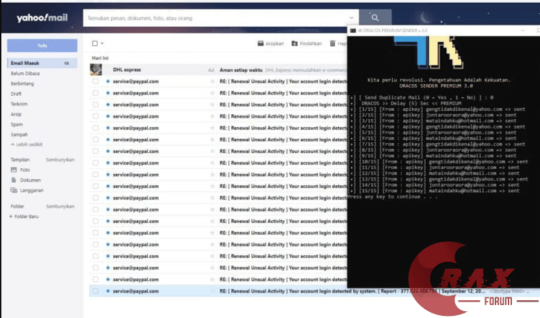Screen dimensions: 540x318
Task: Click the console line DRACOS Delay (5) Sec
Action: [404, 103]
